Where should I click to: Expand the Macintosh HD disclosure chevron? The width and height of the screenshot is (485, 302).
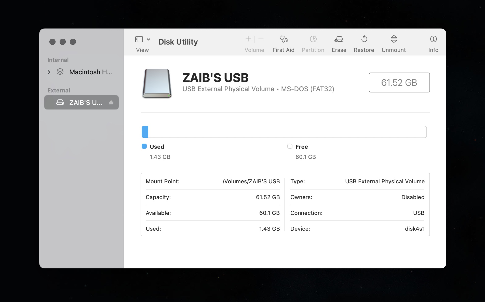tap(49, 72)
